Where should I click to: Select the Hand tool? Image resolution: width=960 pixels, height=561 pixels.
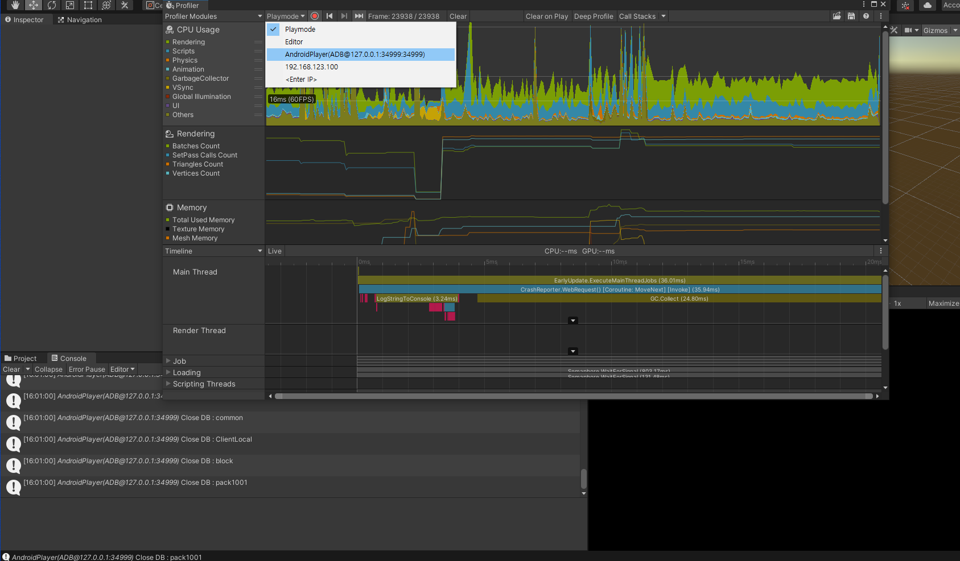[x=15, y=5]
